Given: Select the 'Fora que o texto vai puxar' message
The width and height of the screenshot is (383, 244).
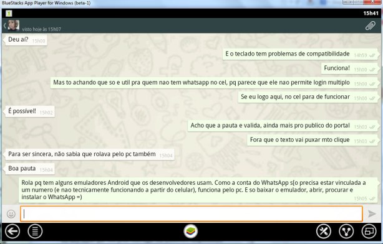Looking at the screenshot, I should (313, 140).
